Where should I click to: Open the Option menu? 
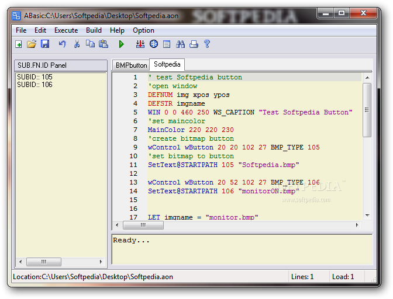(143, 30)
